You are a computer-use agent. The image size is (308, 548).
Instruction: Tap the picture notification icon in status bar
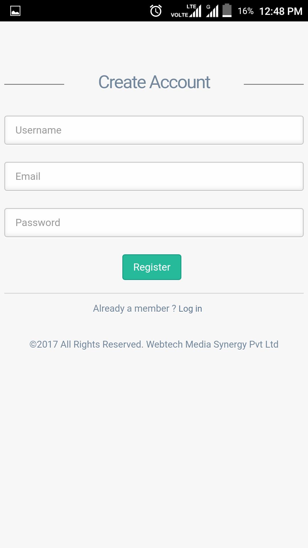15,11
